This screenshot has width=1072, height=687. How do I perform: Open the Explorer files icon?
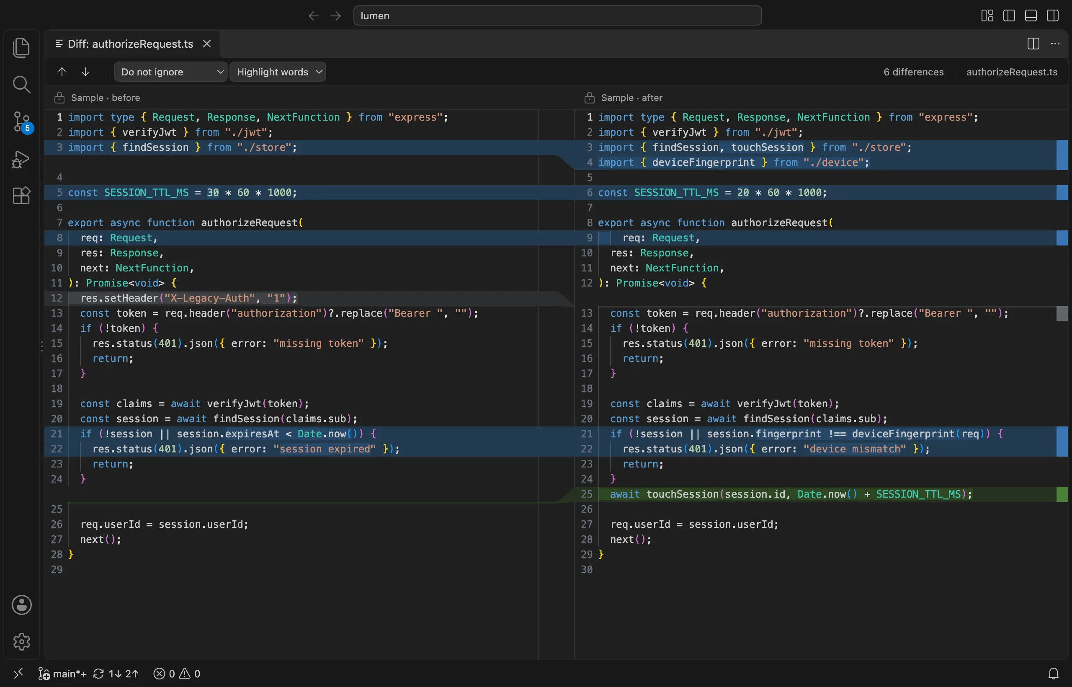[21, 47]
